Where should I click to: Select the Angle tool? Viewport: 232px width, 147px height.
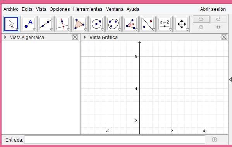coord(131,24)
